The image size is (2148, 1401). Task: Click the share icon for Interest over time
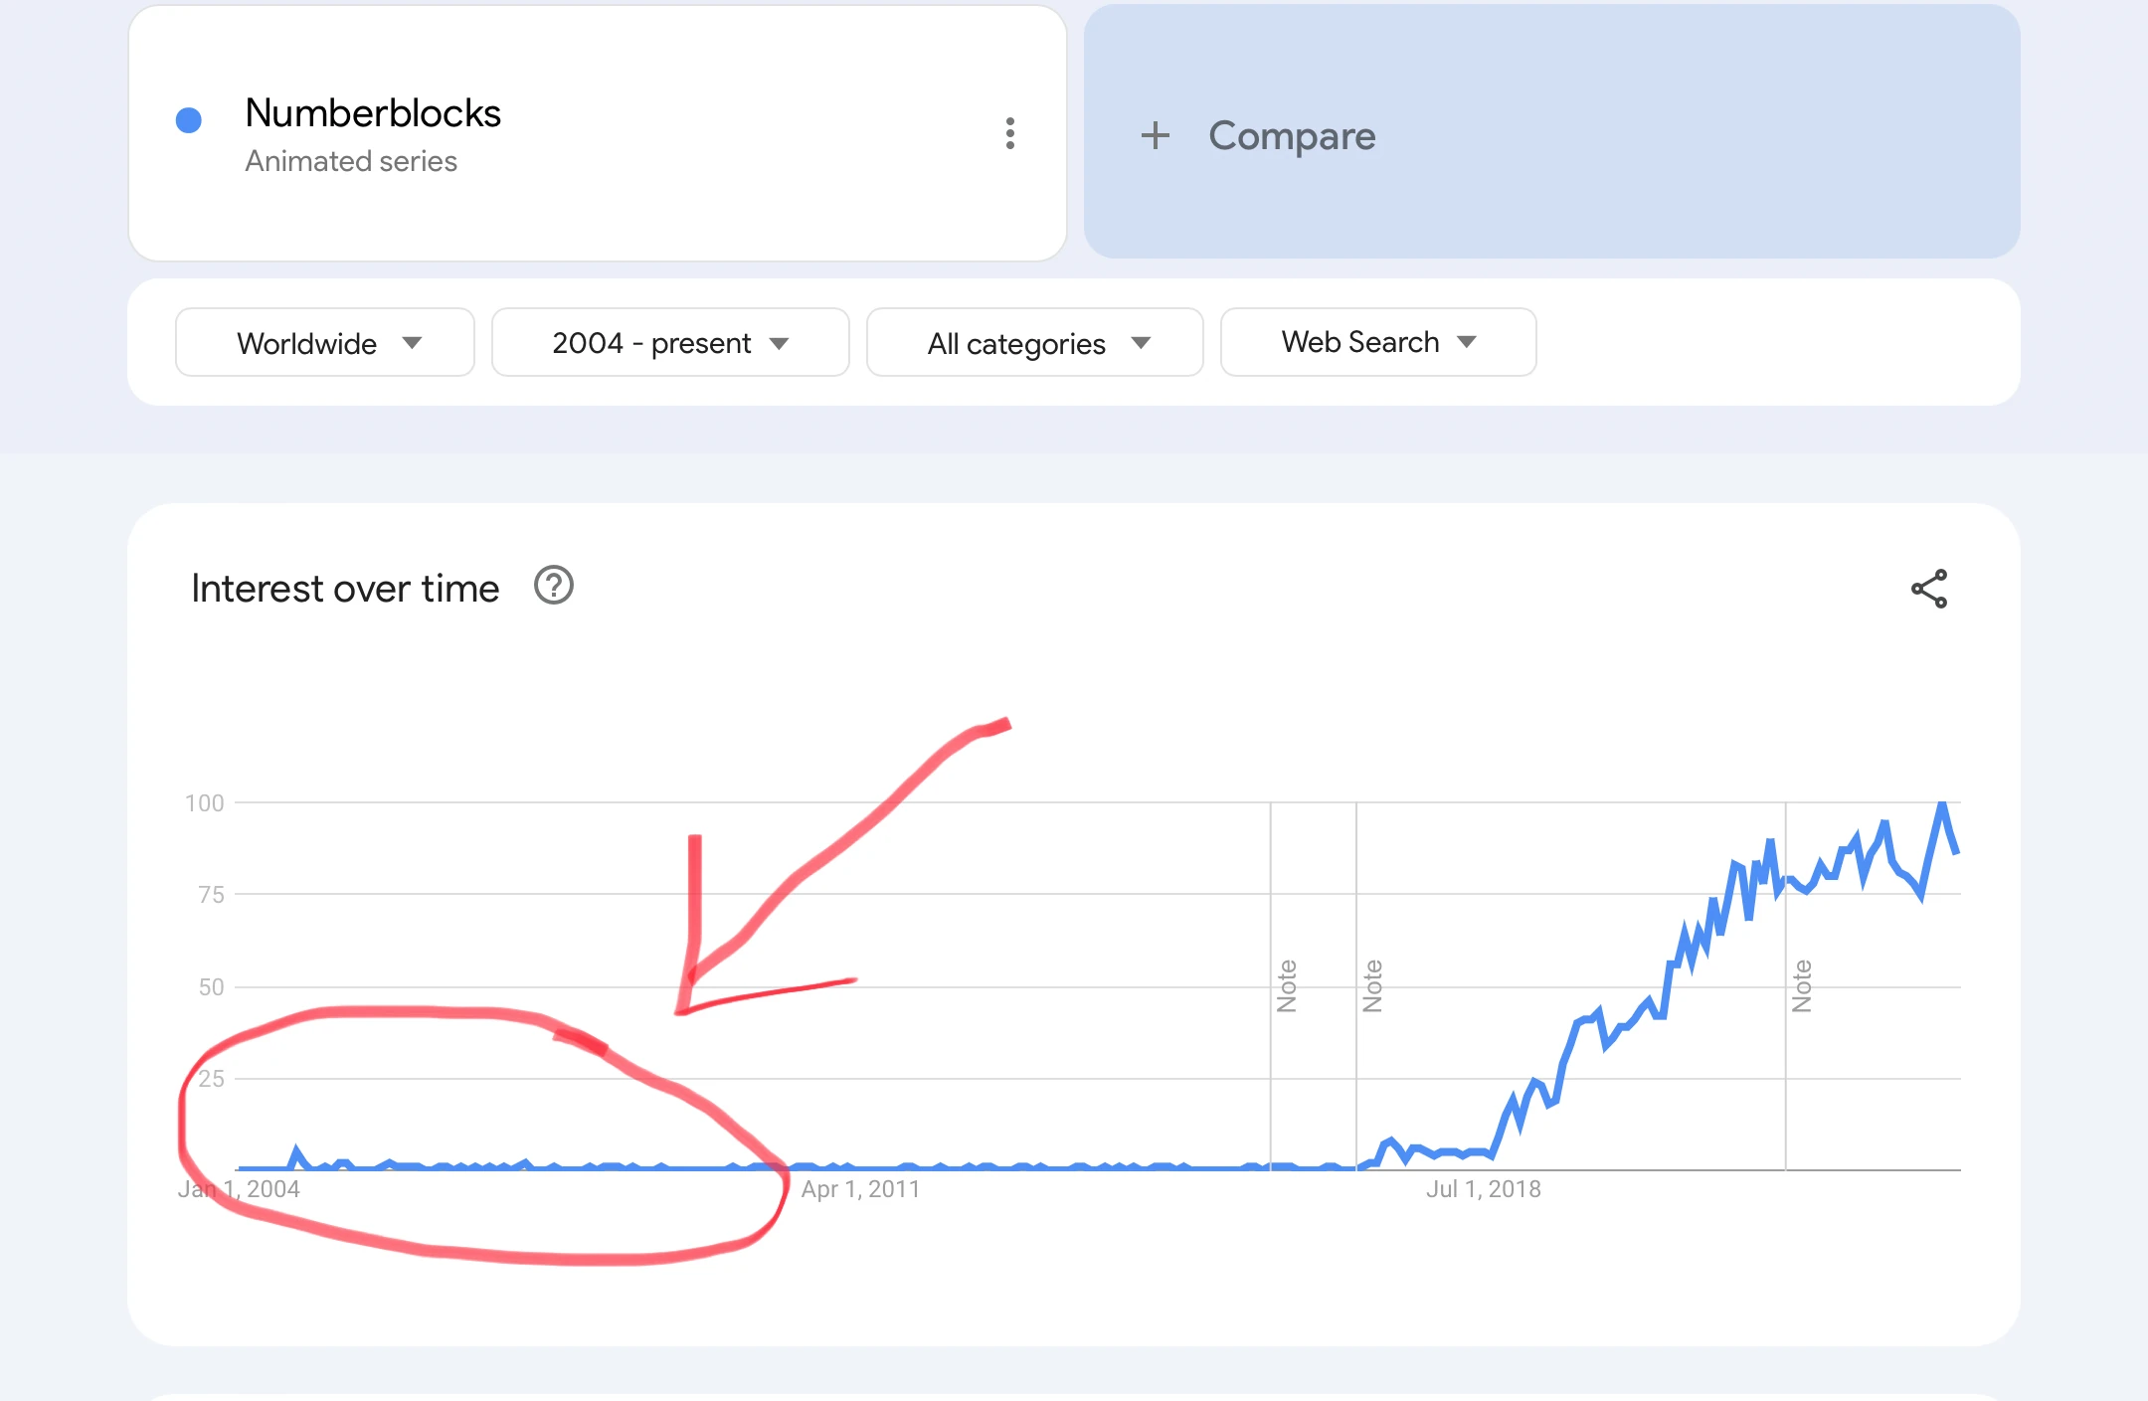tap(1928, 589)
